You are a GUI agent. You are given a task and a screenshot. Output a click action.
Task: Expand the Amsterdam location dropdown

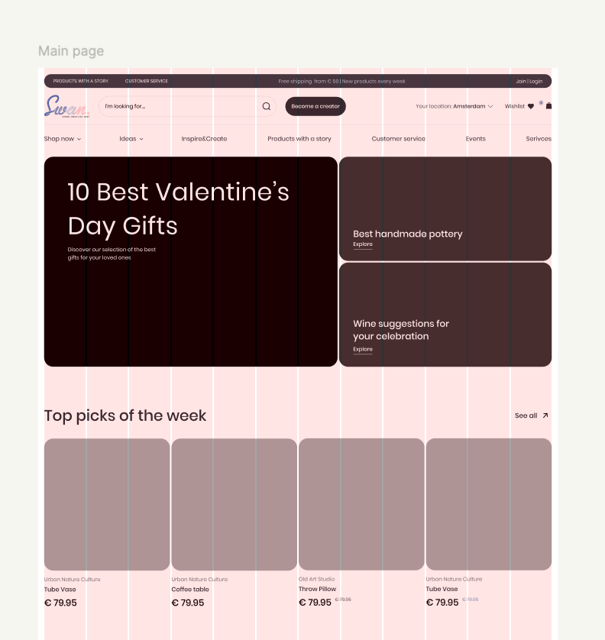[490, 106]
